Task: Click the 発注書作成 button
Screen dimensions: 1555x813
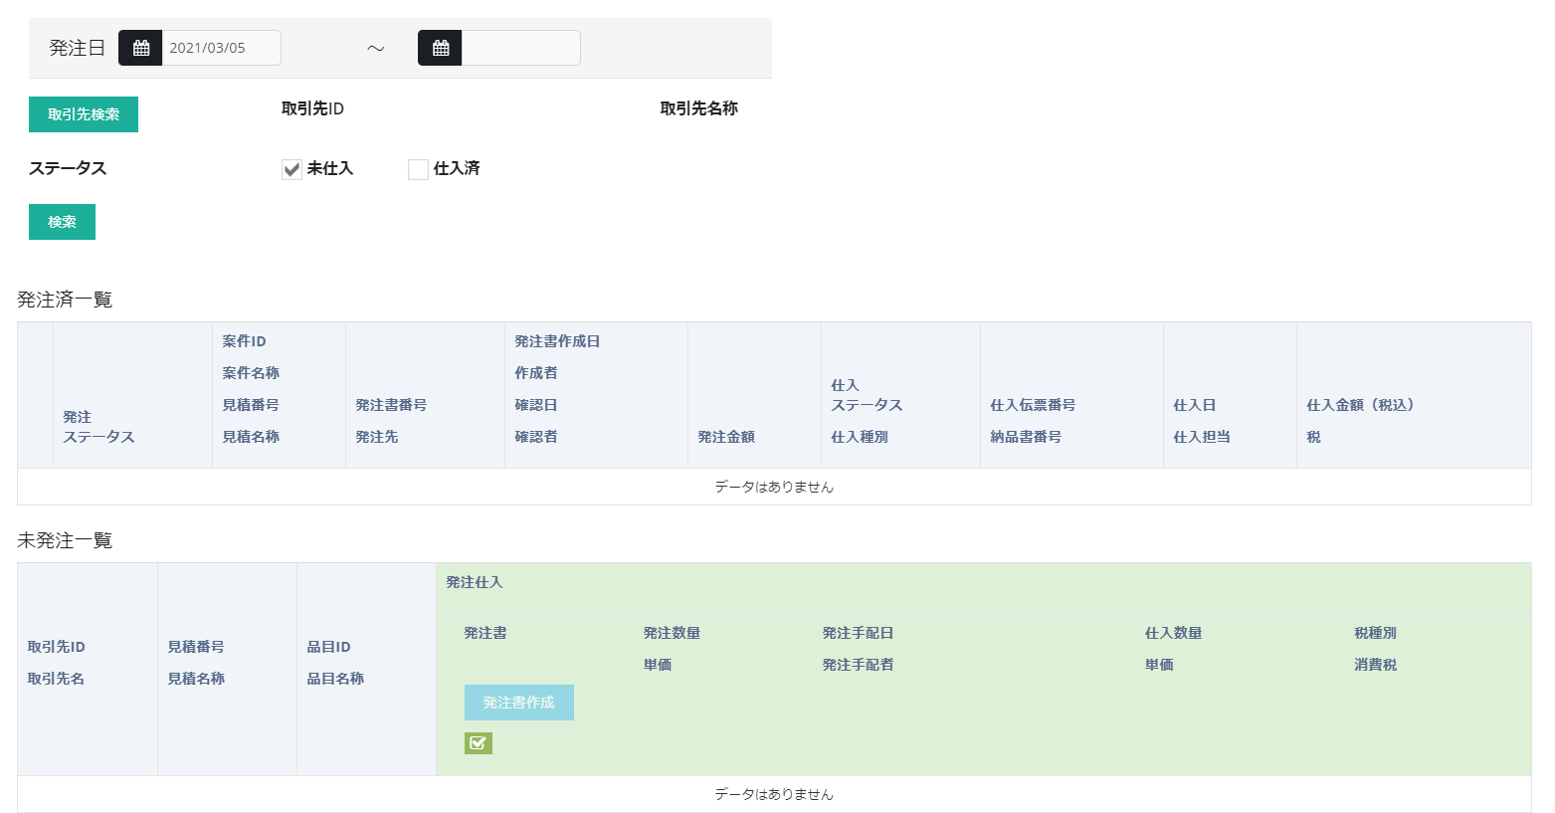Action: pyautogui.click(x=518, y=703)
